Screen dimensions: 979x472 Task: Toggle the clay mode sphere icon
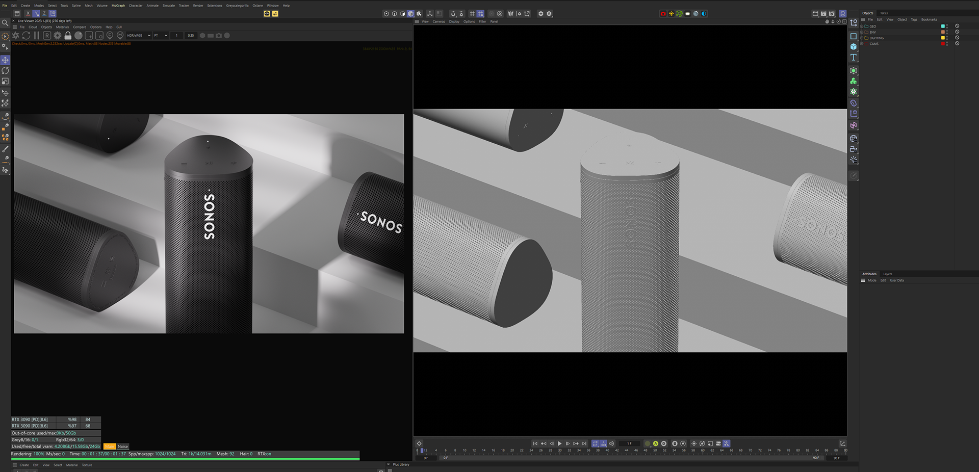[79, 36]
